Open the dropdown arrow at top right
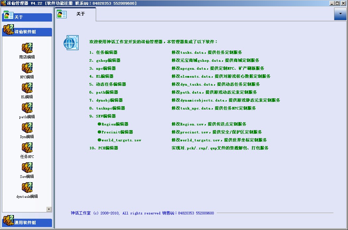Image resolution: width=348 pixels, height=230 pixels. tap(340, 14)
